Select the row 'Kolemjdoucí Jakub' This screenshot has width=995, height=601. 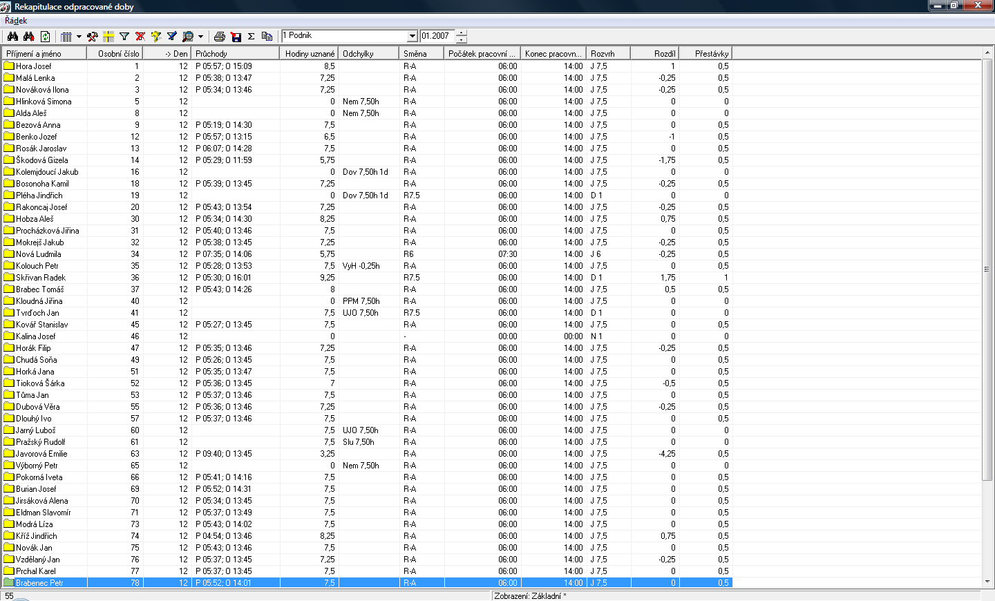pos(366,172)
